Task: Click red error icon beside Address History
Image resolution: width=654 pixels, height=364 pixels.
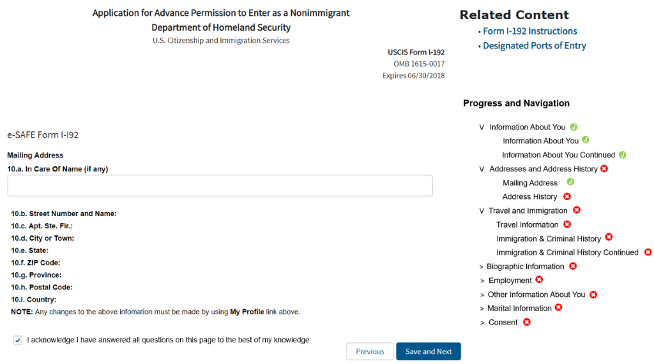Action: click(567, 196)
